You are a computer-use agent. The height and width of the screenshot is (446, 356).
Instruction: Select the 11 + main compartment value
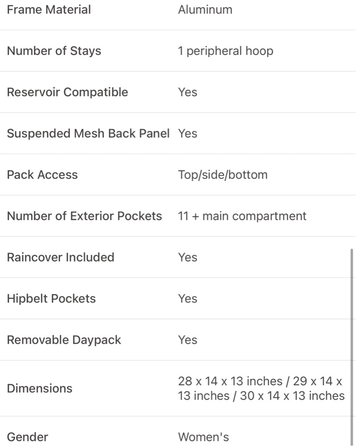click(x=242, y=216)
